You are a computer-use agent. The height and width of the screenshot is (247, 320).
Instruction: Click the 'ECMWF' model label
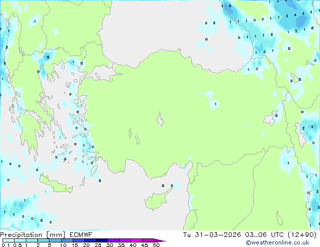pyautogui.click(x=81, y=235)
